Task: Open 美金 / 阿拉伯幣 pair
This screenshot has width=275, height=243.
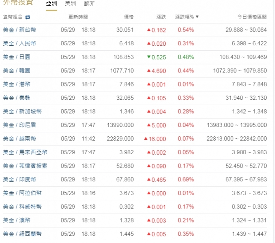Action: [x=22, y=193]
